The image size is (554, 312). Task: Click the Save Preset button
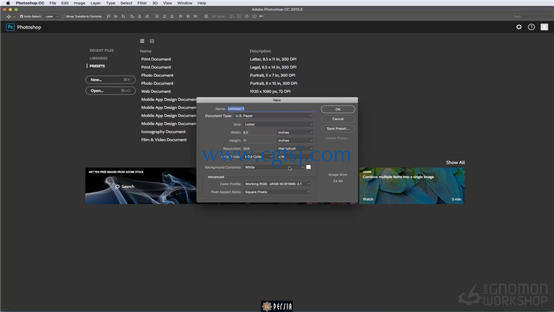coord(338,128)
